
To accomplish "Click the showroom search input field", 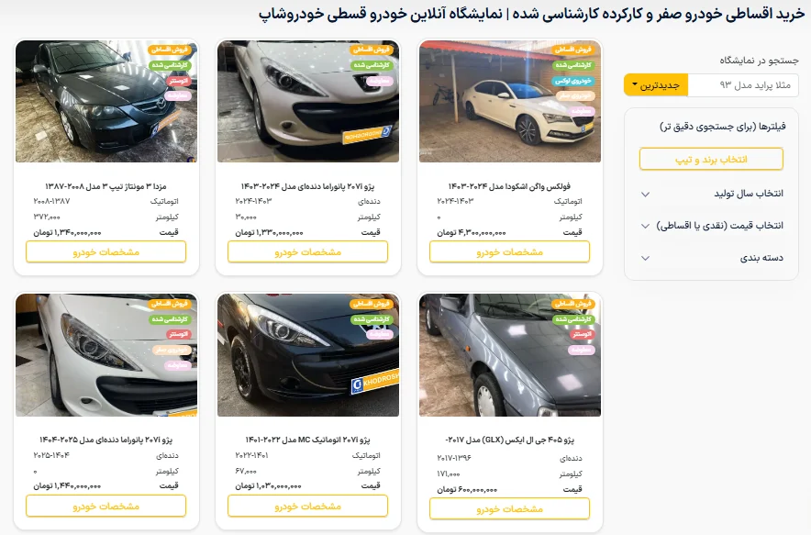I will [x=743, y=85].
